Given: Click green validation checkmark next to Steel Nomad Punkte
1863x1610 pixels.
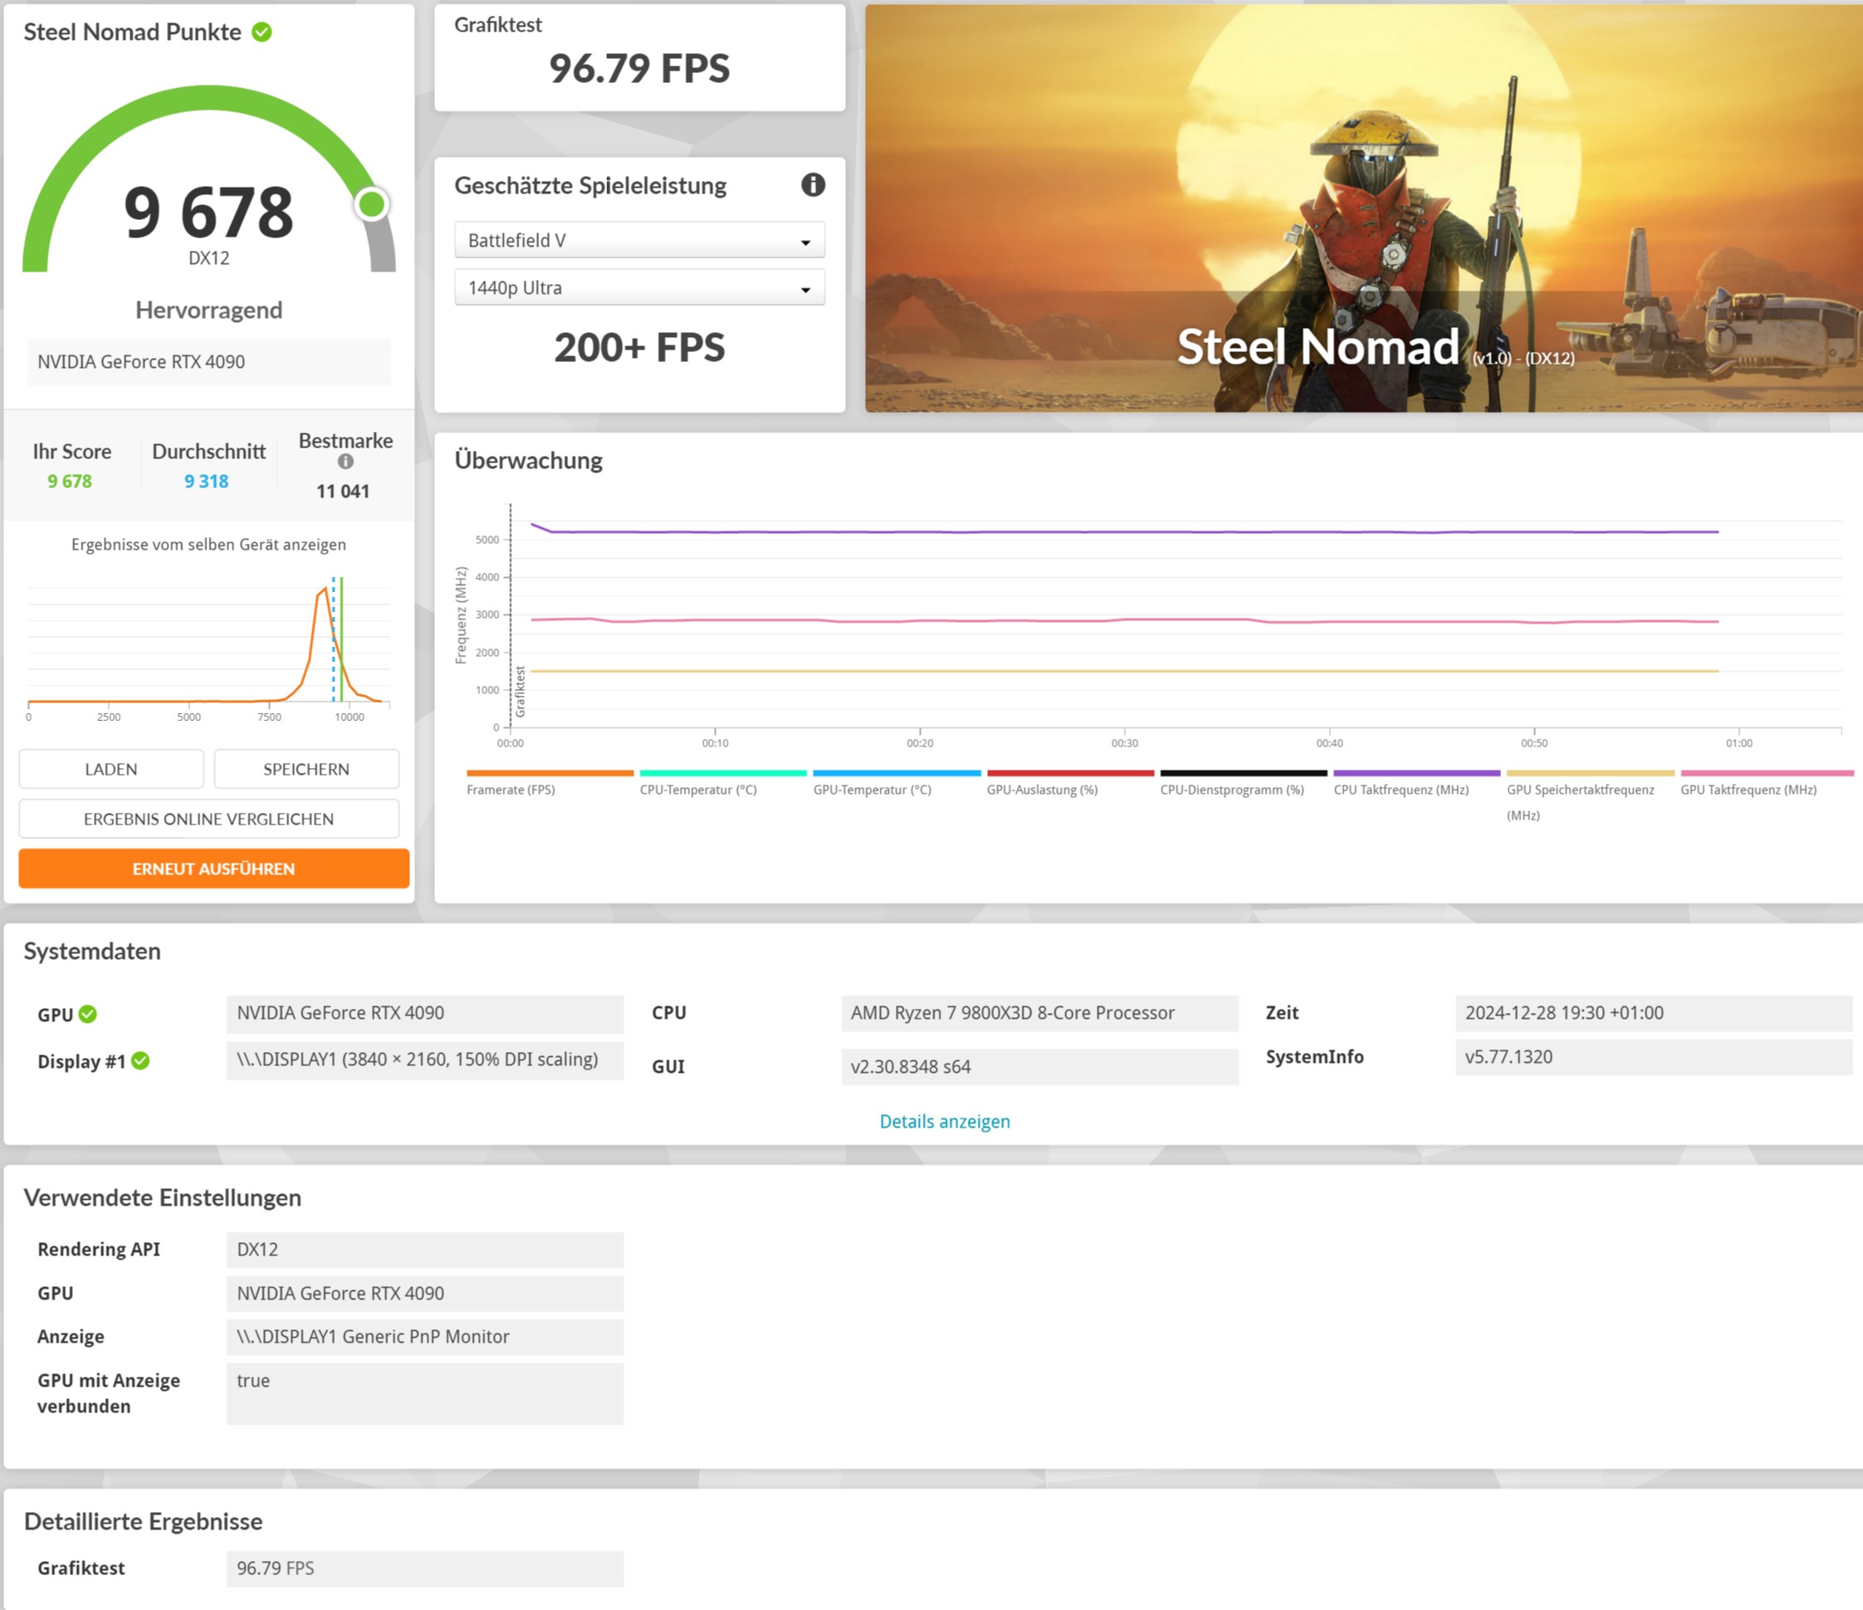Looking at the screenshot, I should (x=262, y=32).
